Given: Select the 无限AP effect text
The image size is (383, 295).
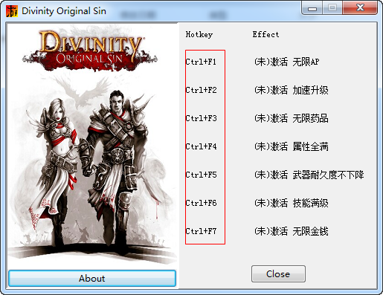Looking at the screenshot, I should [306, 62].
